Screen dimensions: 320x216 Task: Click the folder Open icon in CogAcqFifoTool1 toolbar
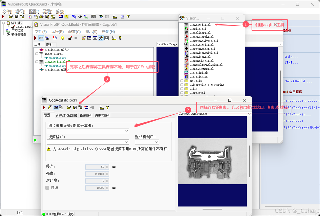coord(69,107)
